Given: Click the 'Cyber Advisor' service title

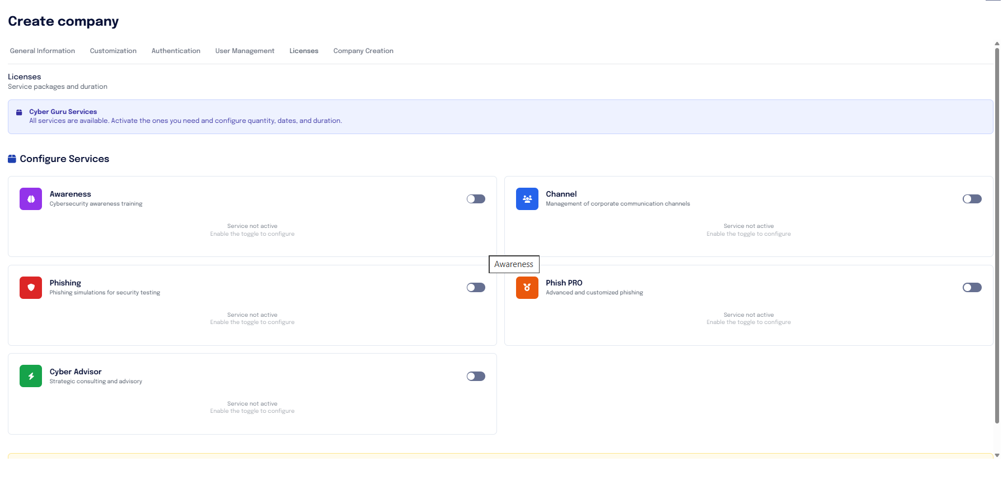Looking at the screenshot, I should point(76,372).
